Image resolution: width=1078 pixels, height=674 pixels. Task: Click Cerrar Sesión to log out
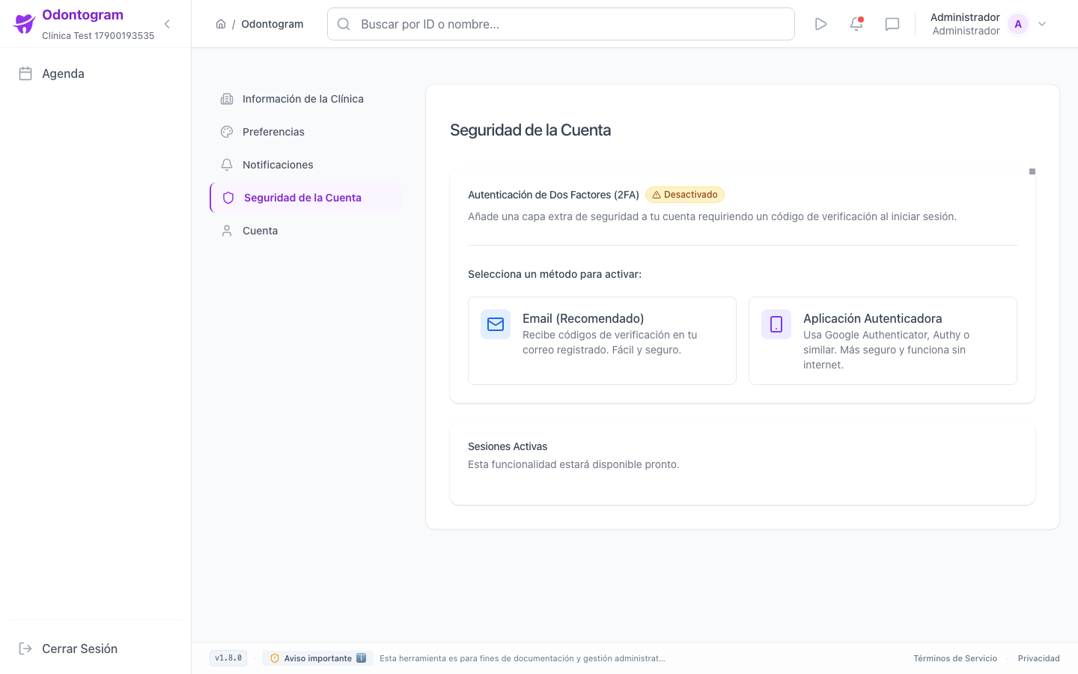[96, 649]
